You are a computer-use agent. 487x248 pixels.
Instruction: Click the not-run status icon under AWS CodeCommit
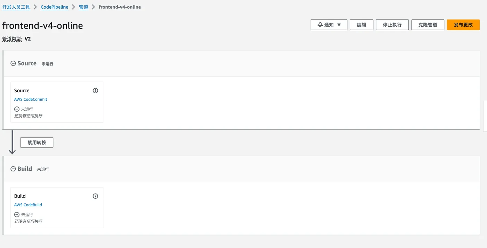click(x=17, y=109)
